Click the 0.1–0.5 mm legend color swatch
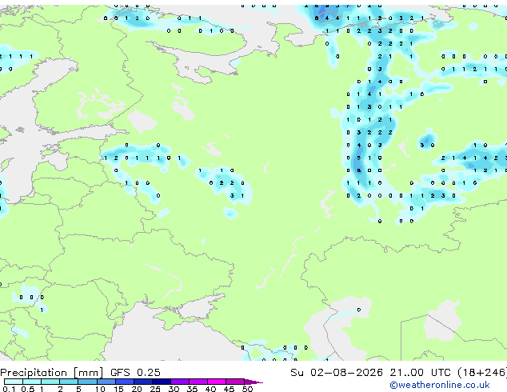 coord(14,382)
